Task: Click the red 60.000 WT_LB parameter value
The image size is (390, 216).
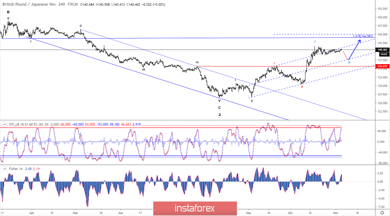Action: pos(66,124)
